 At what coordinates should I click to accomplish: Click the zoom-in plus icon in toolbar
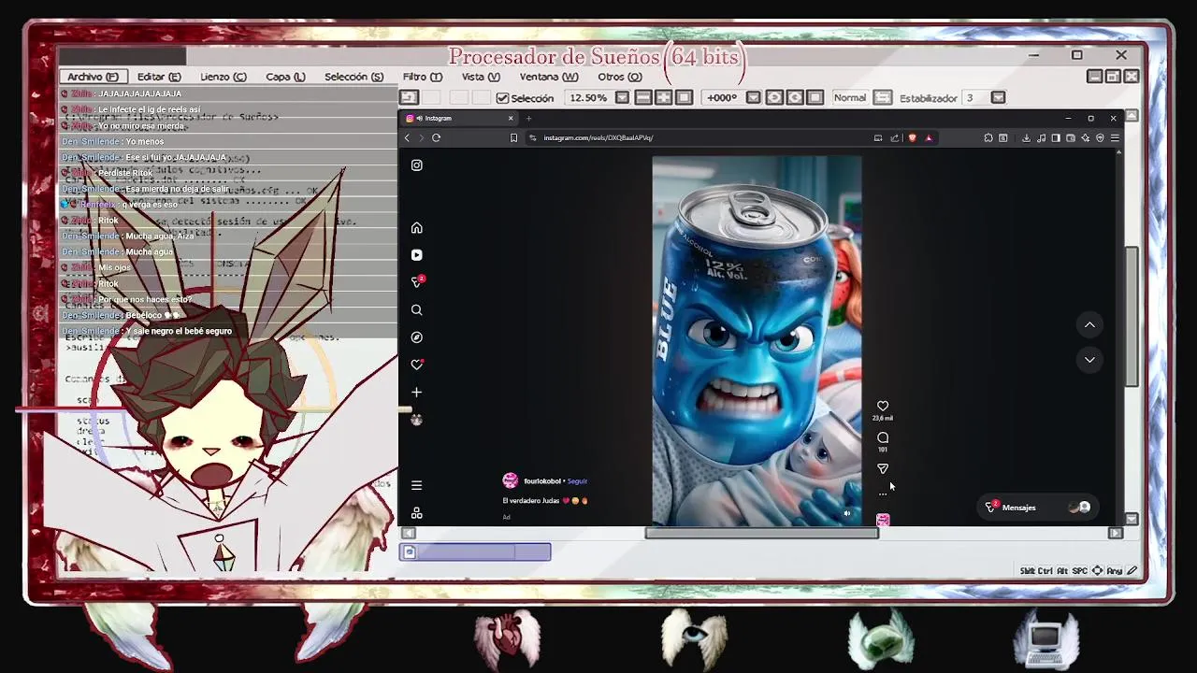click(x=663, y=97)
